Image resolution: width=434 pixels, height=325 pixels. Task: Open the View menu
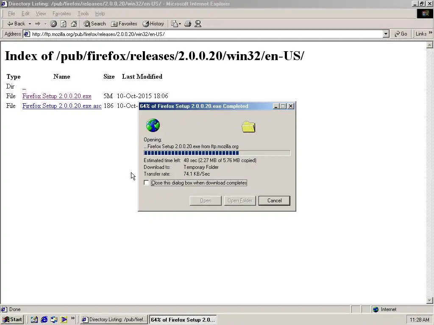[x=41, y=14]
